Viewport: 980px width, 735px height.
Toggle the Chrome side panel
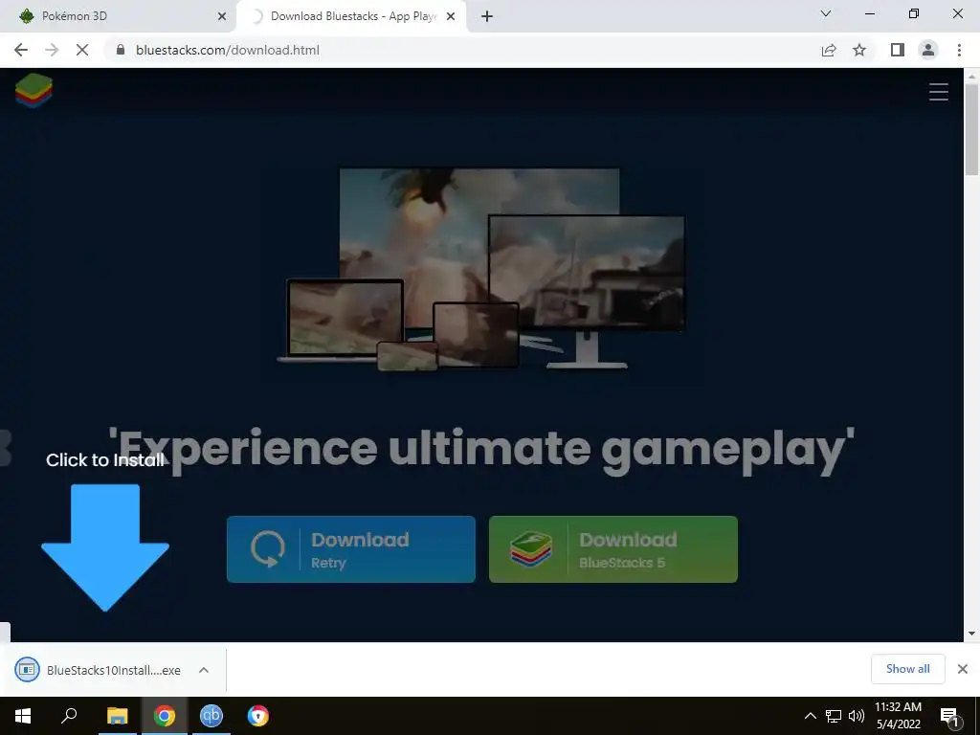point(898,50)
